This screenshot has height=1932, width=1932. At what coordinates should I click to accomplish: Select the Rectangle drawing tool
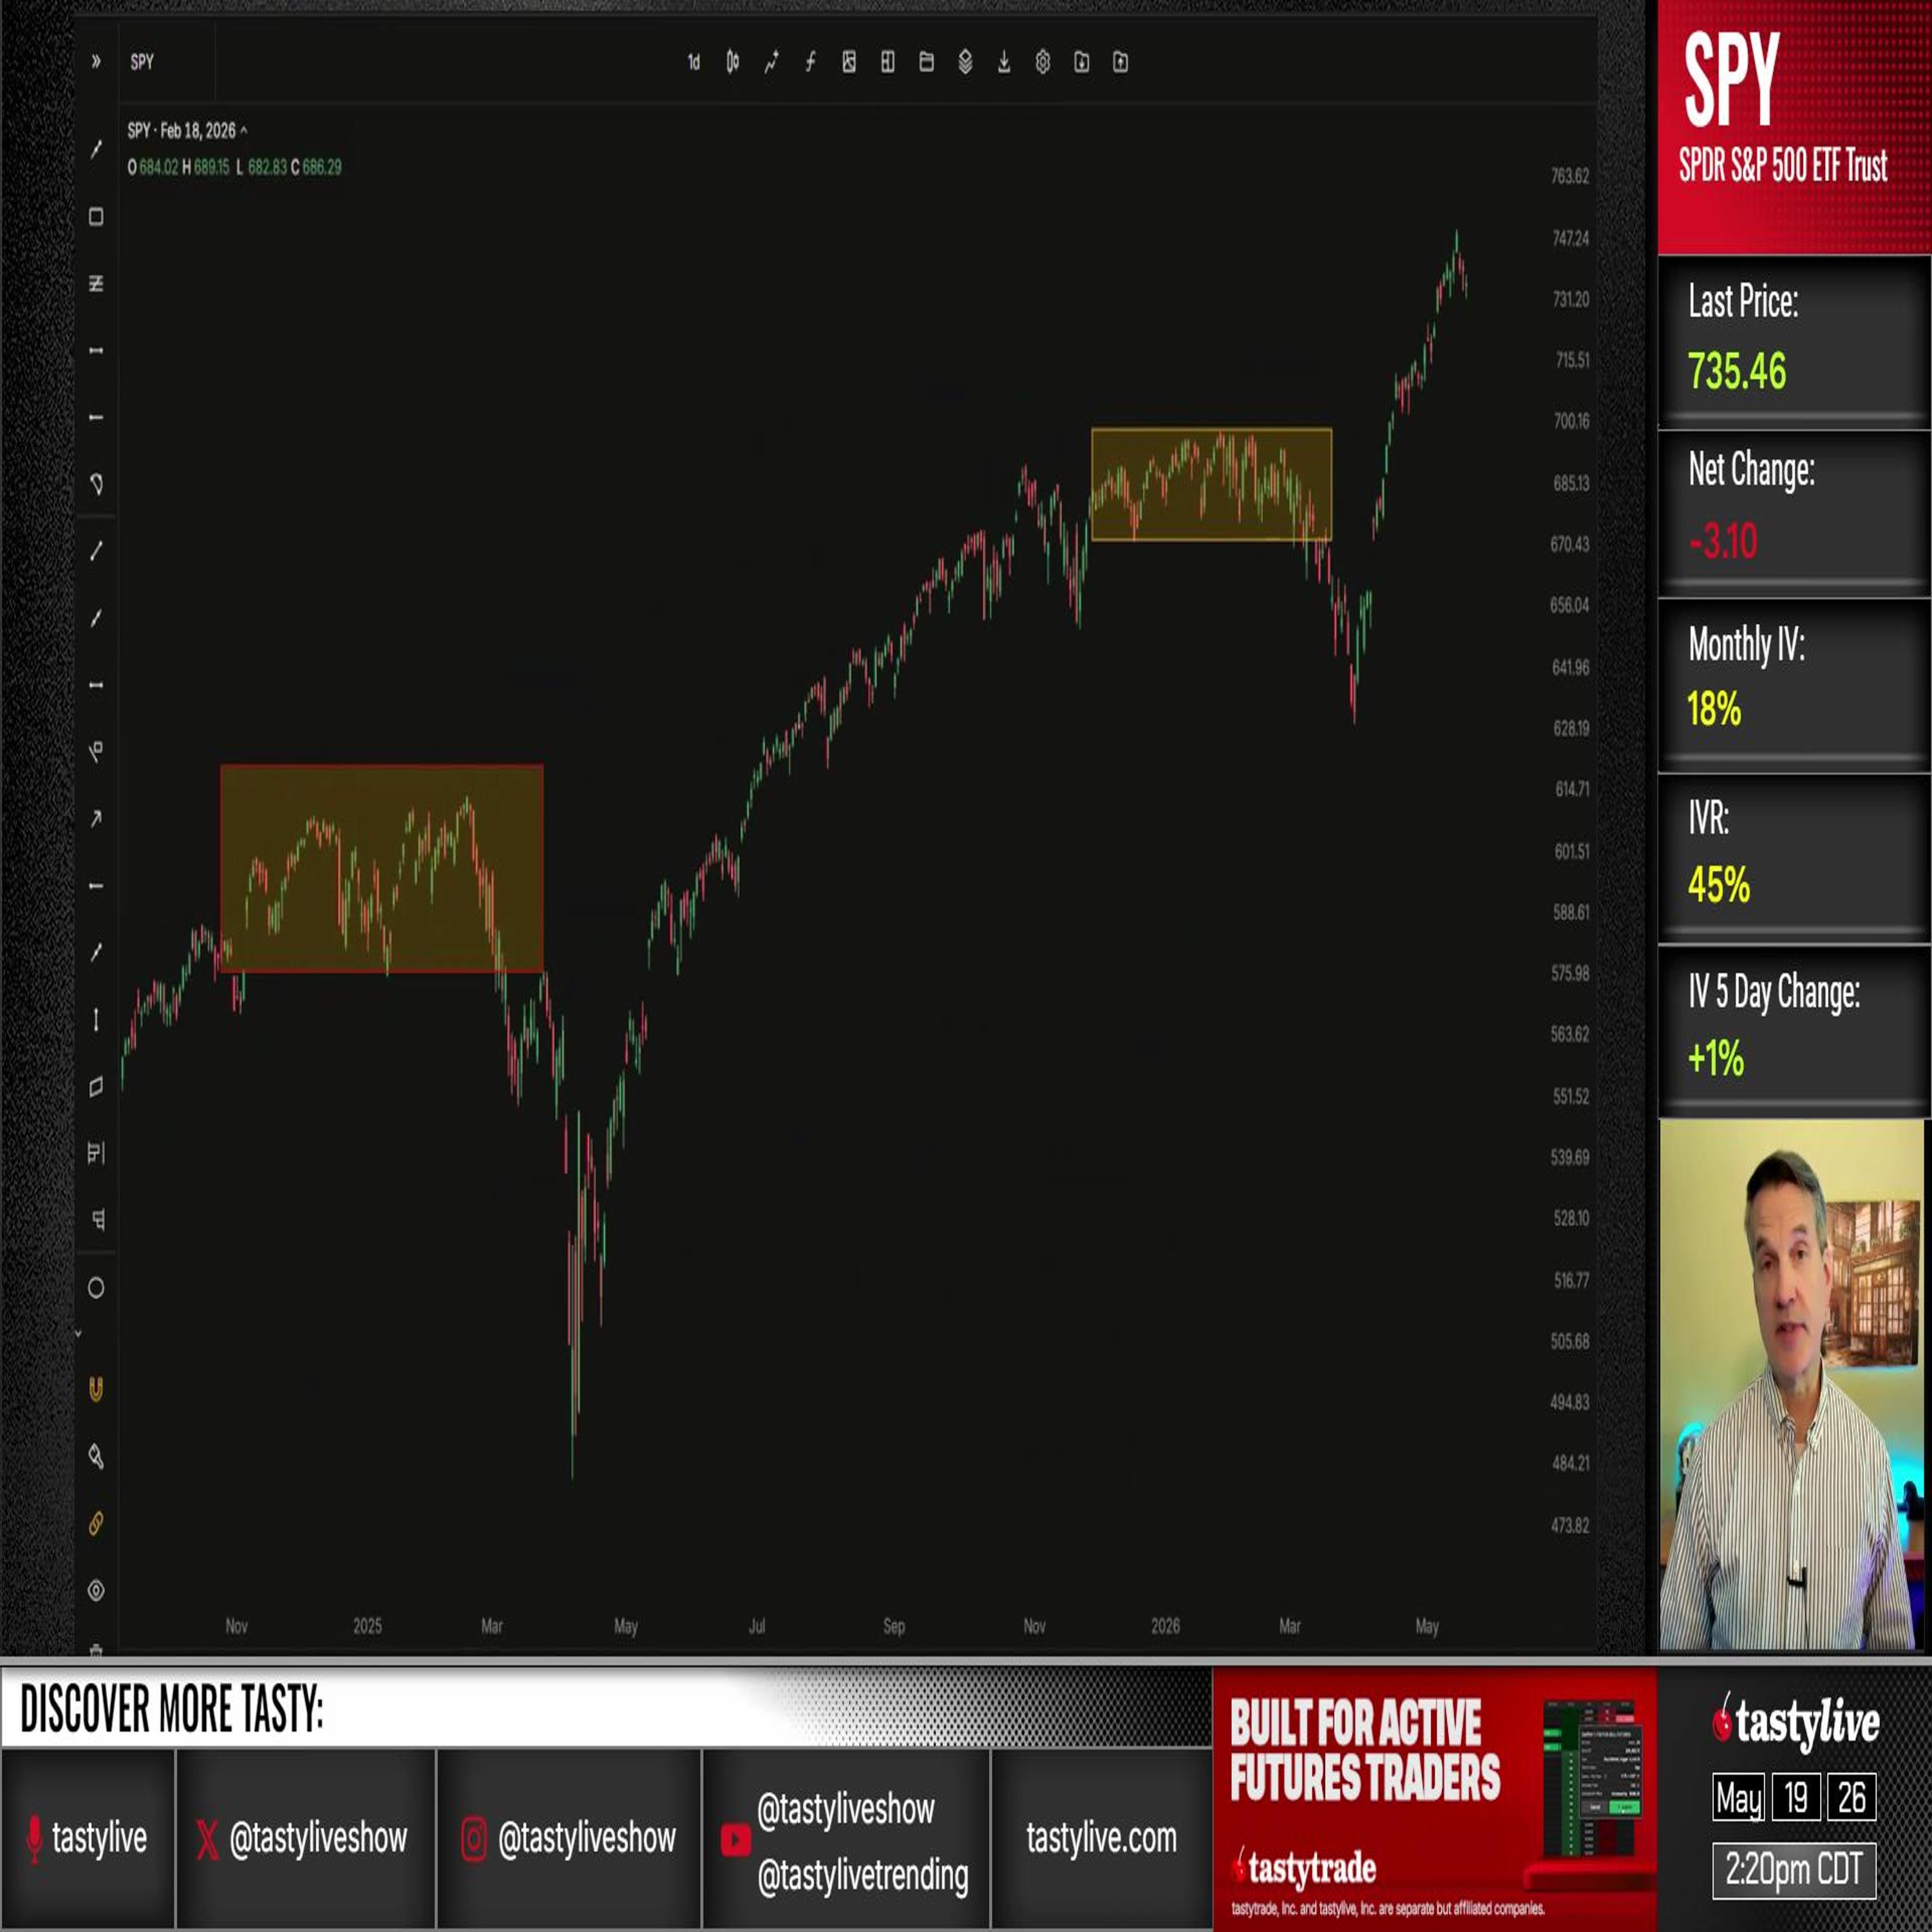[96, 217]
